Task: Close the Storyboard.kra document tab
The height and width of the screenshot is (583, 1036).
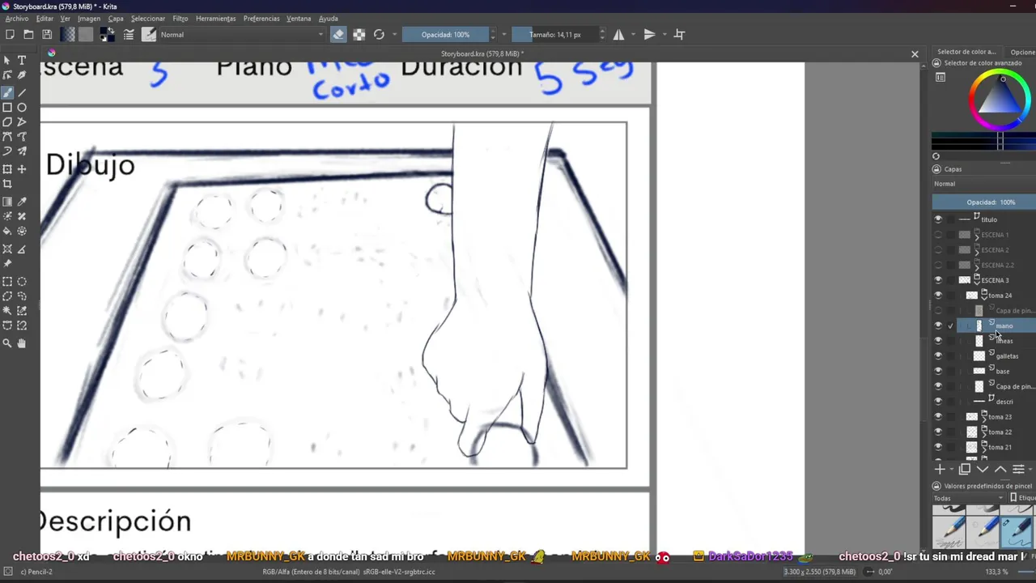Action: point(915,54)
